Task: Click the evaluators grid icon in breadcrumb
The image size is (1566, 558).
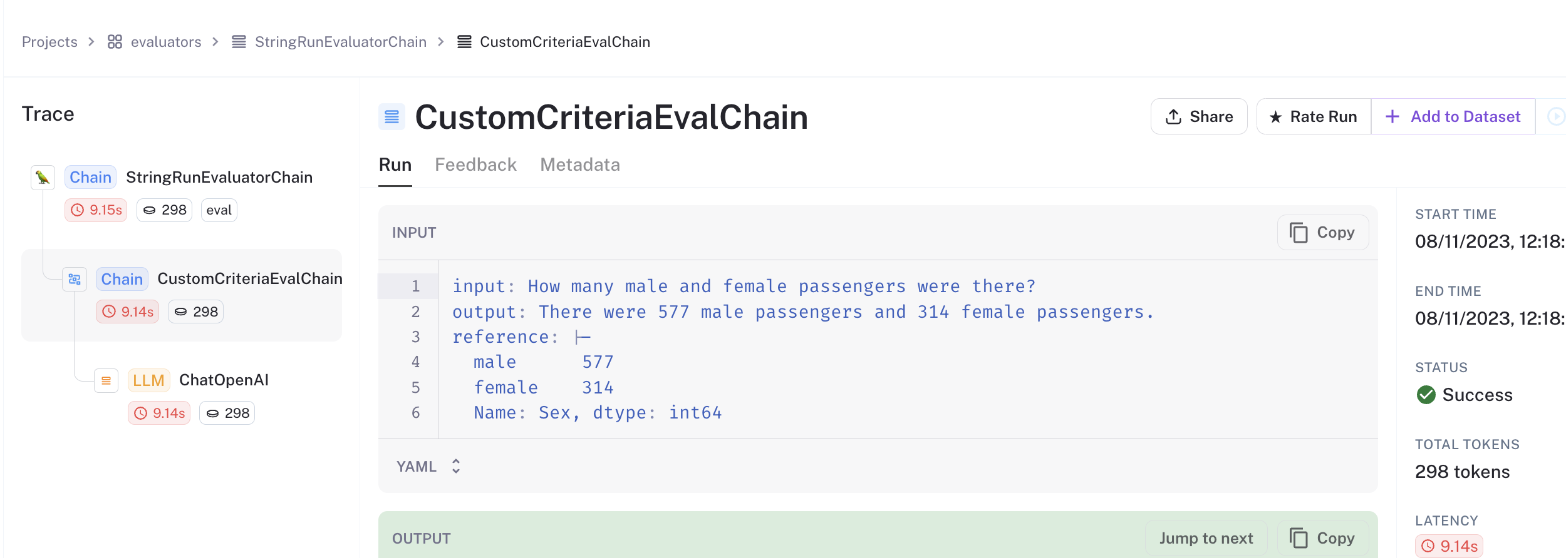Action: pos(115,42)
